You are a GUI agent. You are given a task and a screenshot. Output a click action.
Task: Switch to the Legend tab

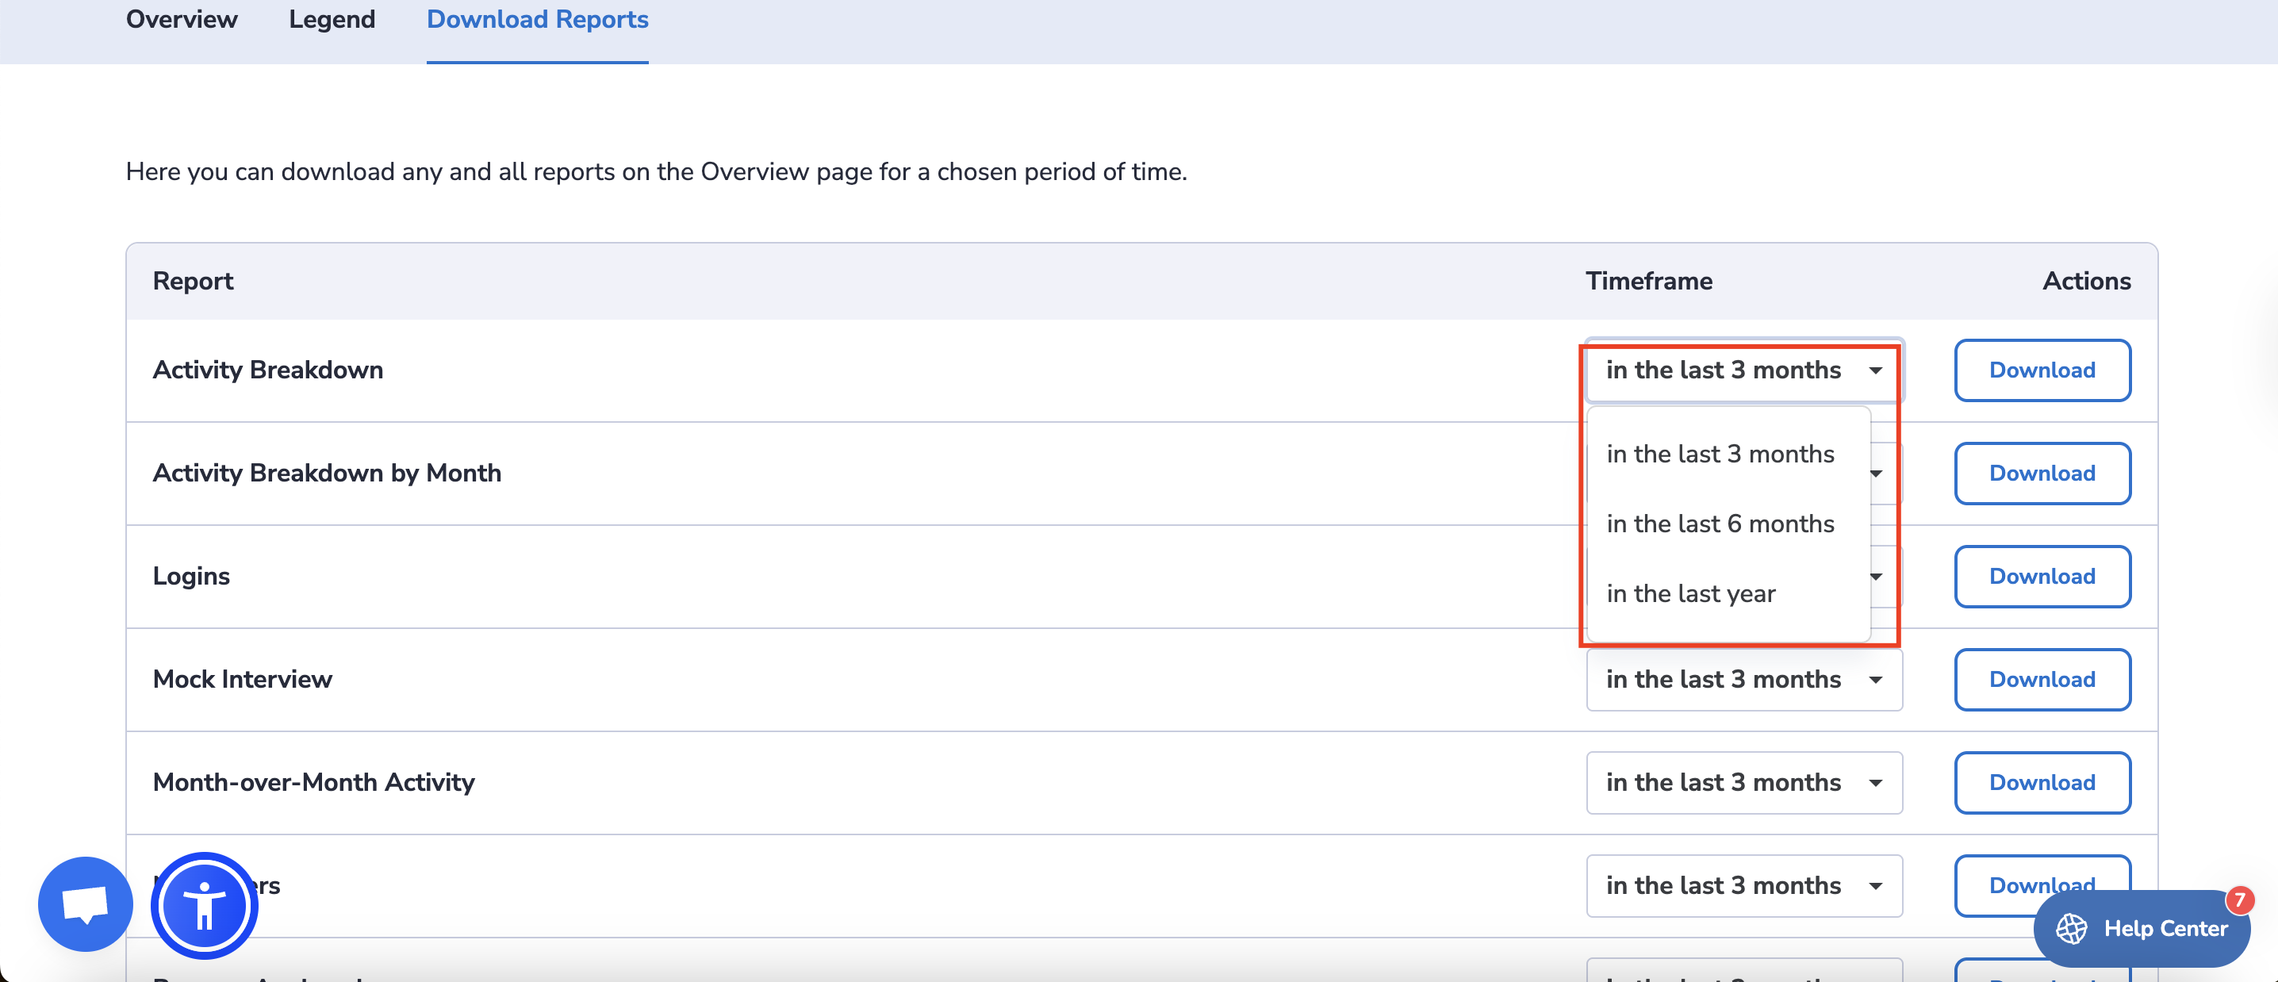[332, 20]
